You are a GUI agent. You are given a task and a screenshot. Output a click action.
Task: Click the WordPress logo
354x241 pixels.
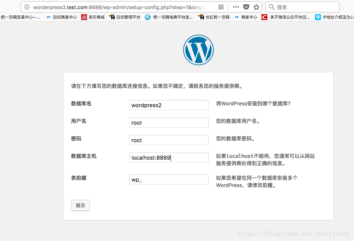(198, 50)
